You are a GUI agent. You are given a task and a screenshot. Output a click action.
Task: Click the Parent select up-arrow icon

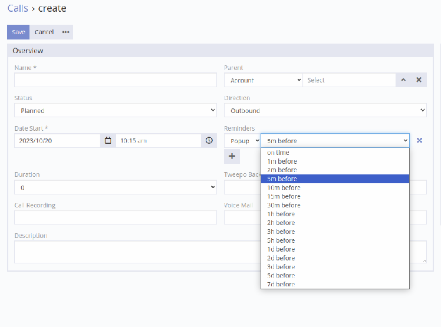pyautogui.click(x=403, y=80)
